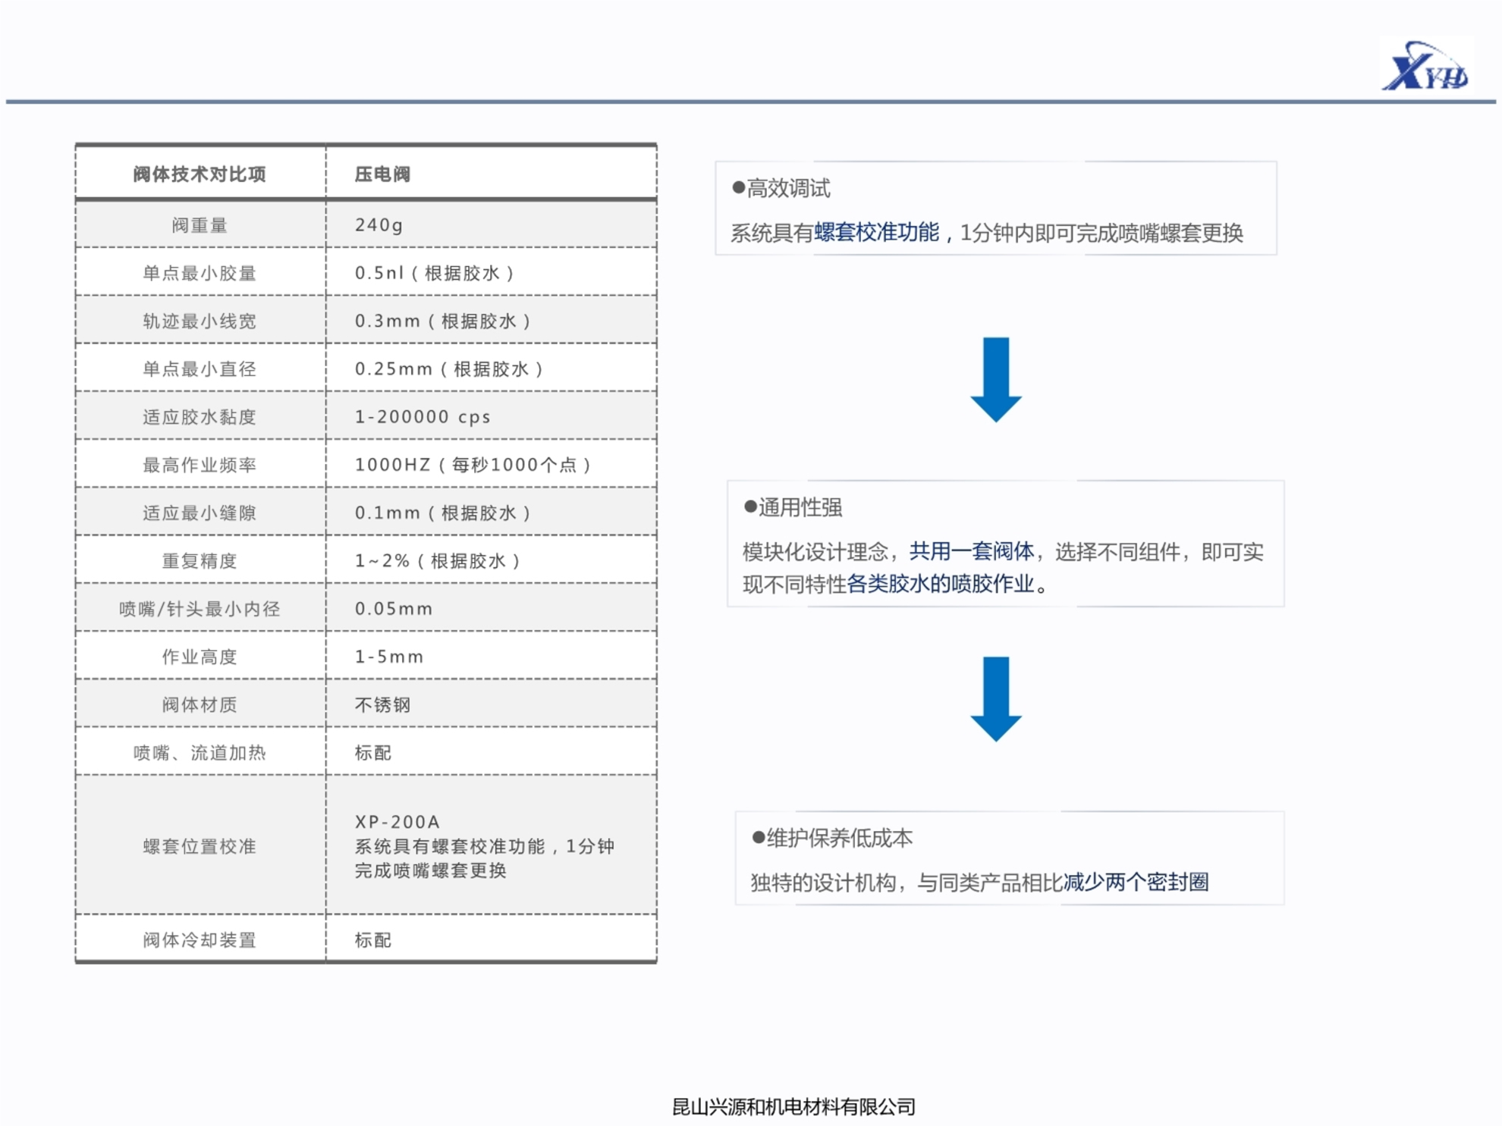The height and width of the screenshot is (1126, 1502).
Task: Click the 1-200000 cps value
Action: click(x=423, y=416)
